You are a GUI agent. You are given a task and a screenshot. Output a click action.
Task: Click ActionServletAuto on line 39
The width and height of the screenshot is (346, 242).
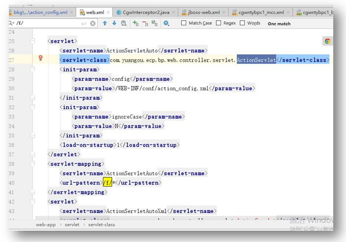(x=132, y=173)
